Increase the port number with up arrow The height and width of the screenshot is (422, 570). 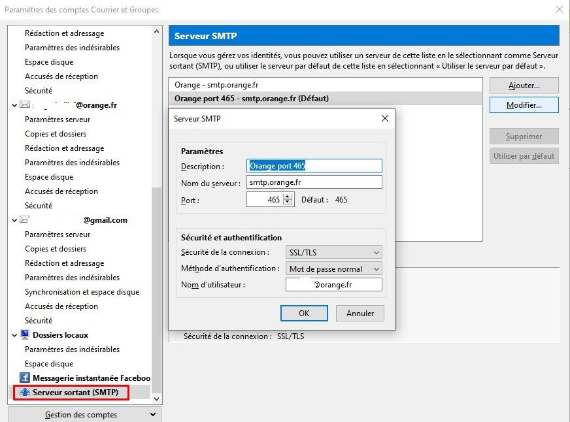point(288,197)
